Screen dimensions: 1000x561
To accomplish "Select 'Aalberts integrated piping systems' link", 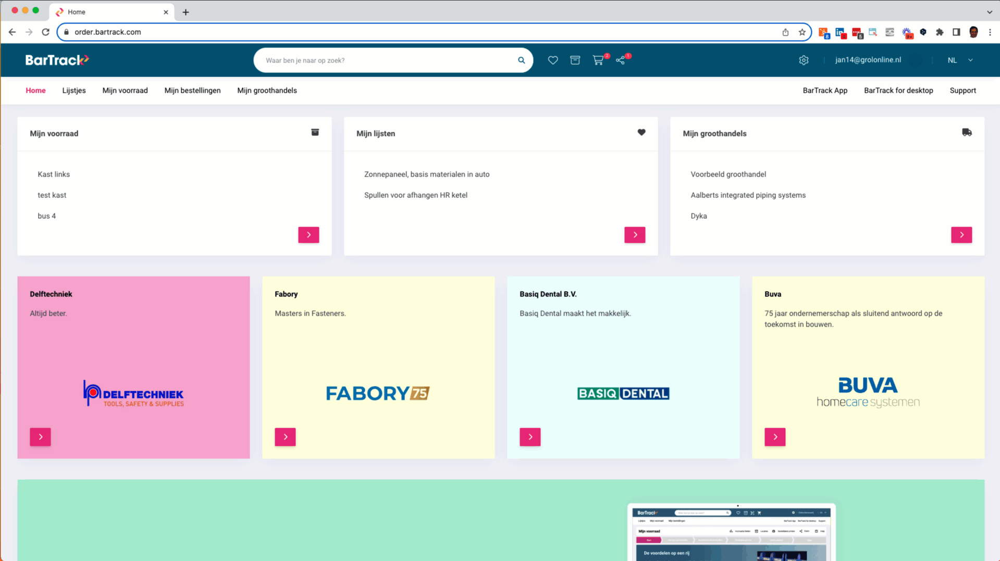I will click(x=748, y=195).
